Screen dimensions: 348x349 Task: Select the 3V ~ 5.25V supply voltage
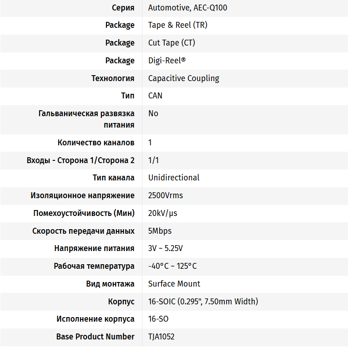coord(165,248)
